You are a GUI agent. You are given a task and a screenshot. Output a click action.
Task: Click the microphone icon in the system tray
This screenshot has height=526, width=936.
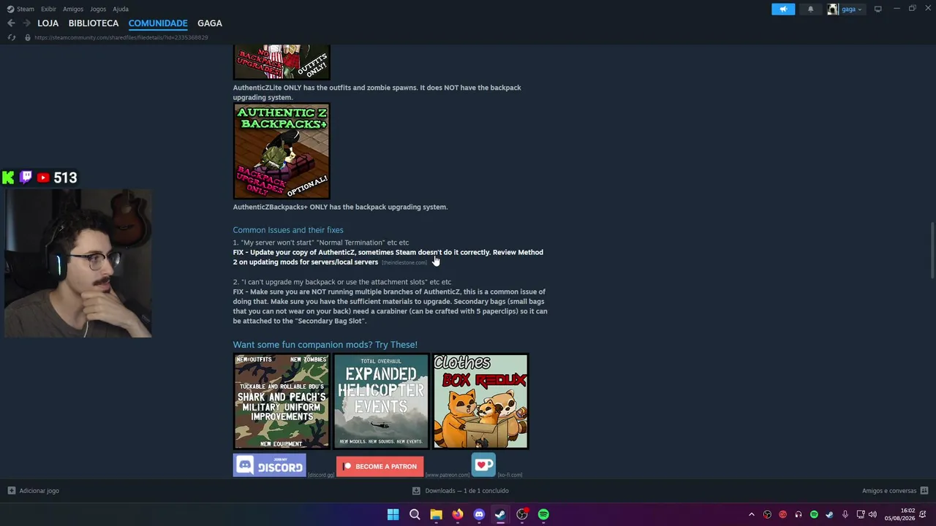tap(845, 514)
